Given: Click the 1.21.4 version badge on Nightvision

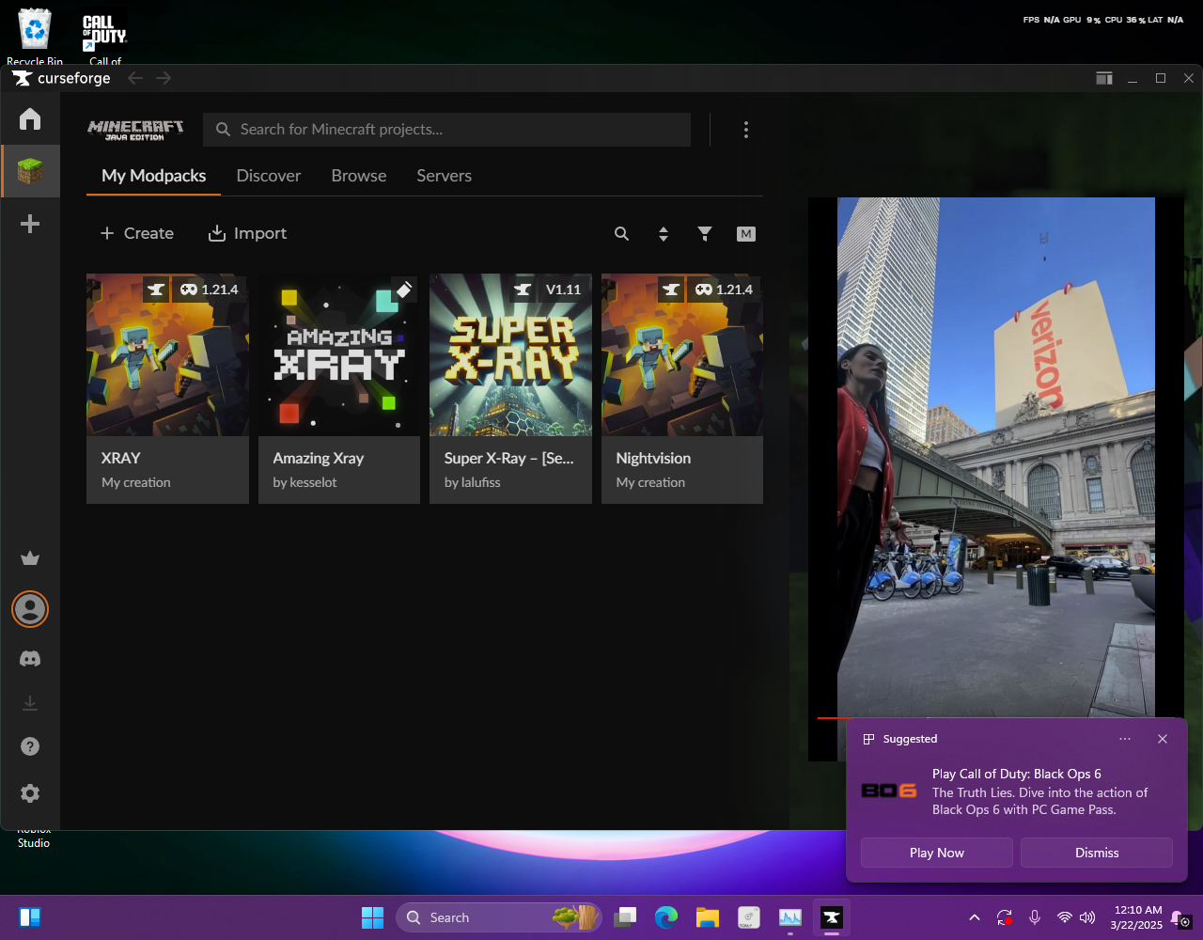Looking at the screenshot, I should tap(724, 290).
